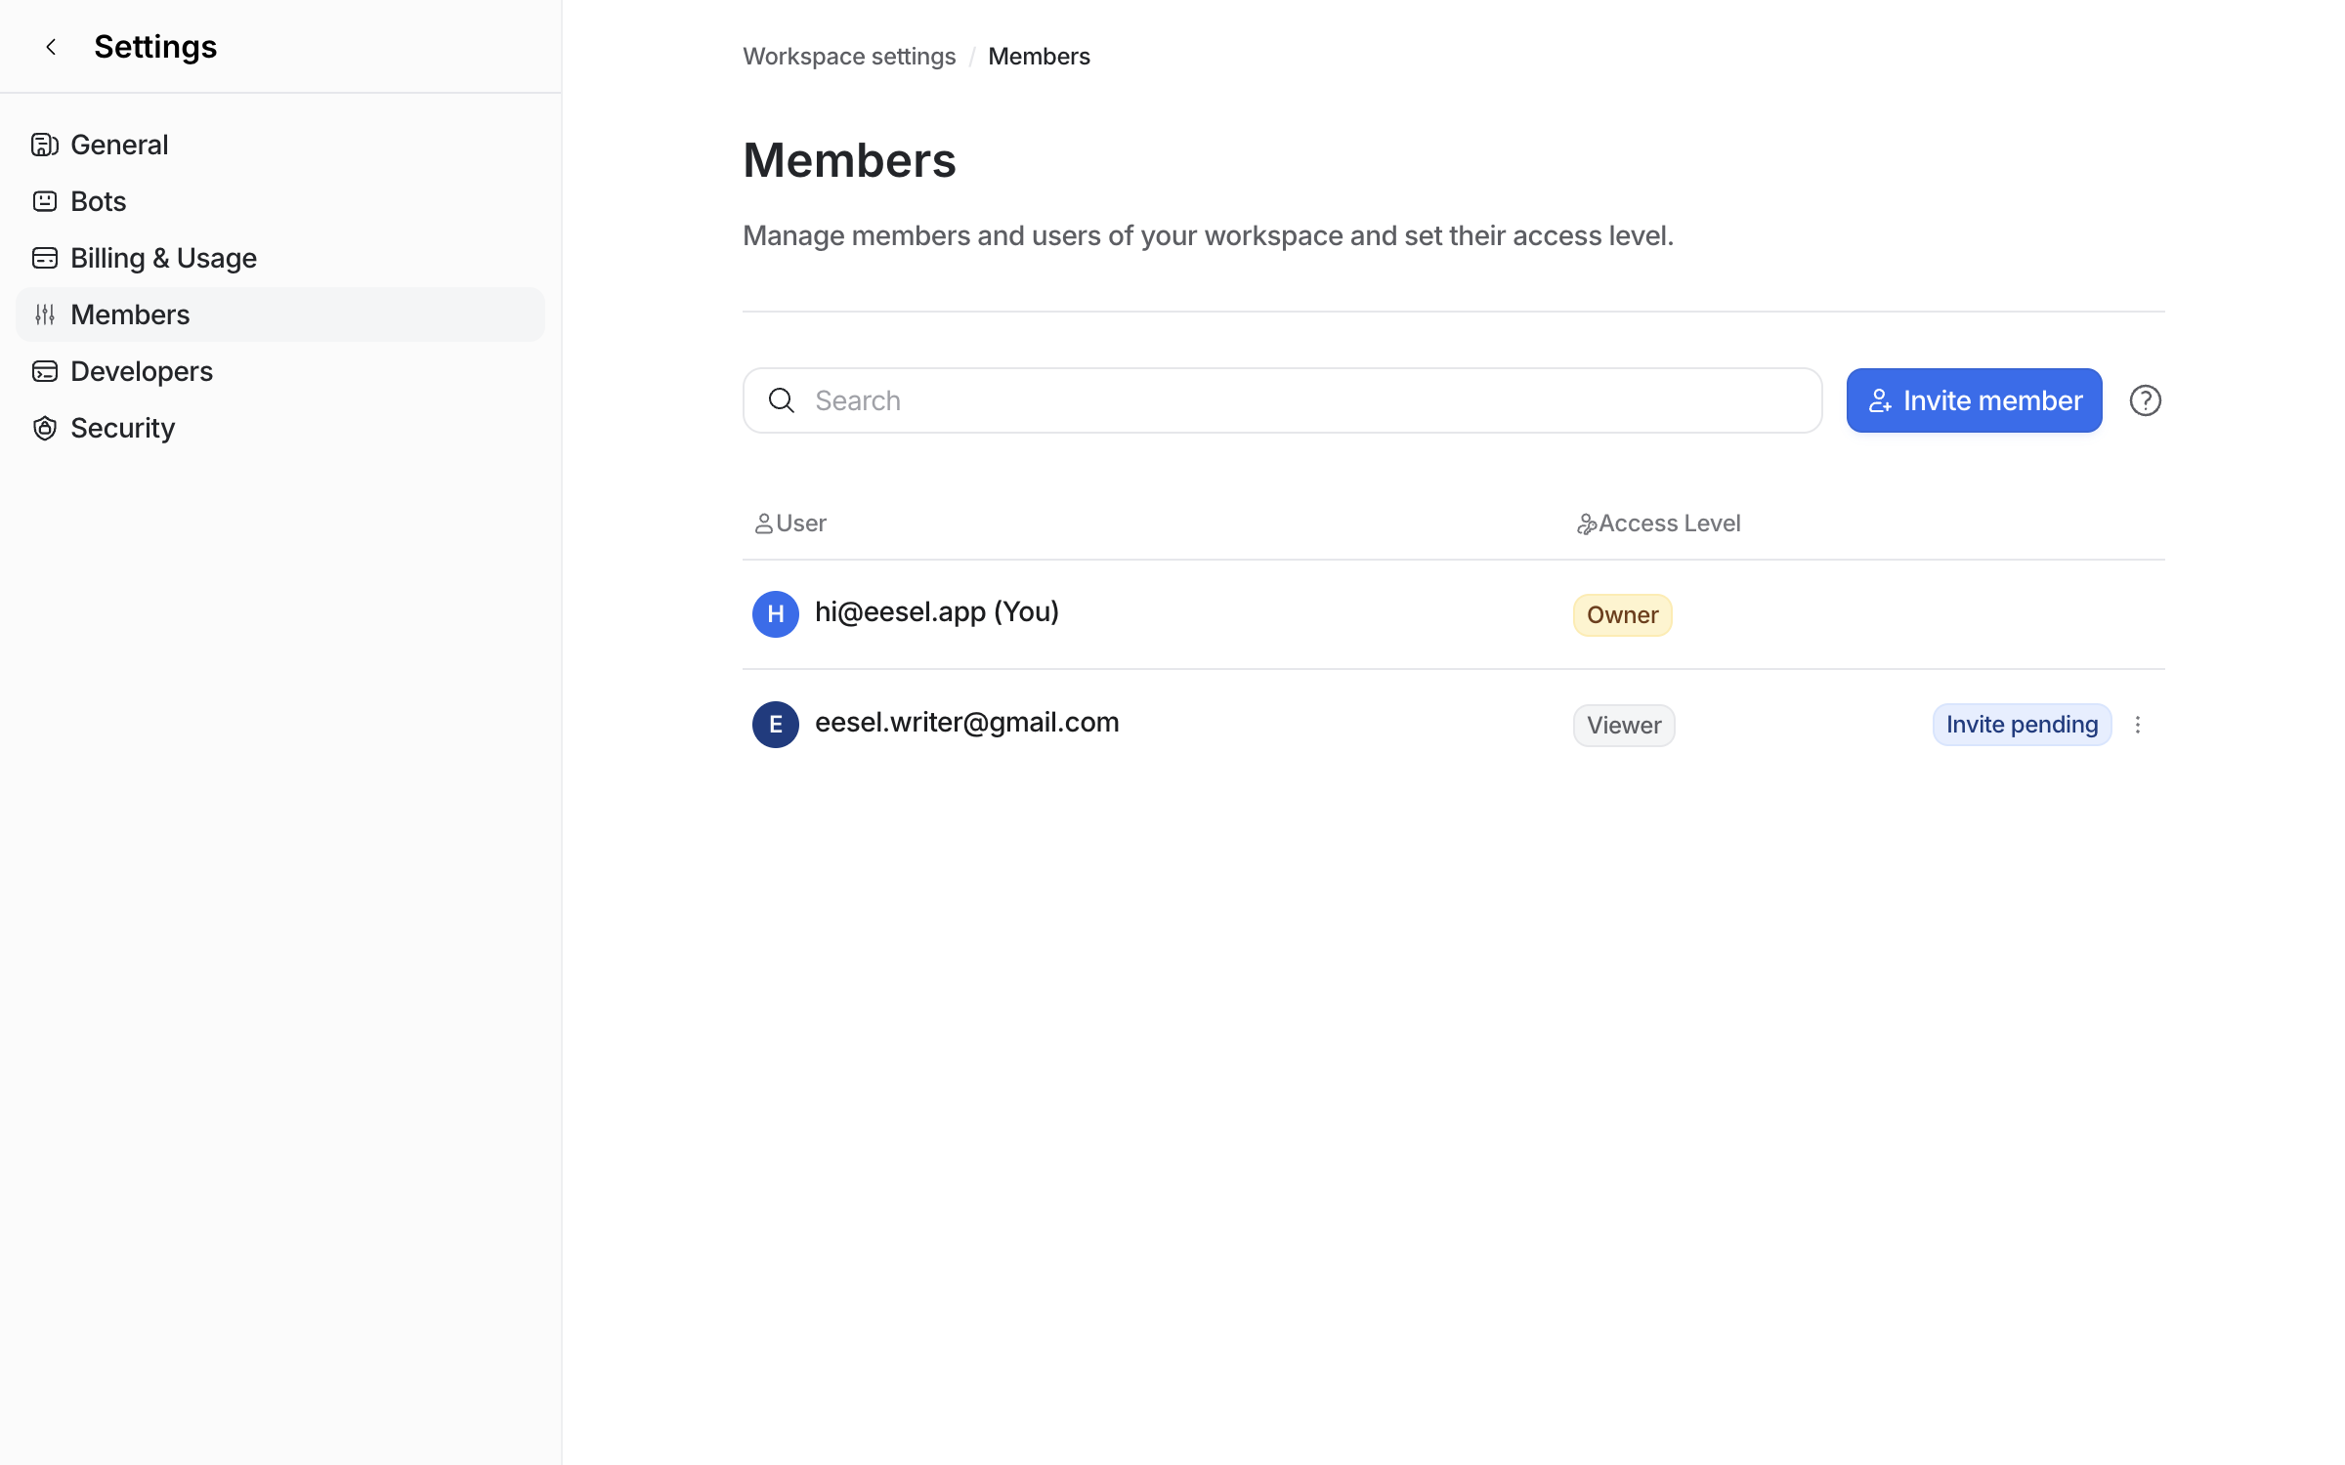Viewport: 2345px width, 1465px height.
Task: Select the Members sidebar item
Action: 280,314
